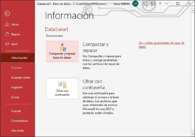Click the Jesus Martin user name
The image size is (195, 137).
121,4
